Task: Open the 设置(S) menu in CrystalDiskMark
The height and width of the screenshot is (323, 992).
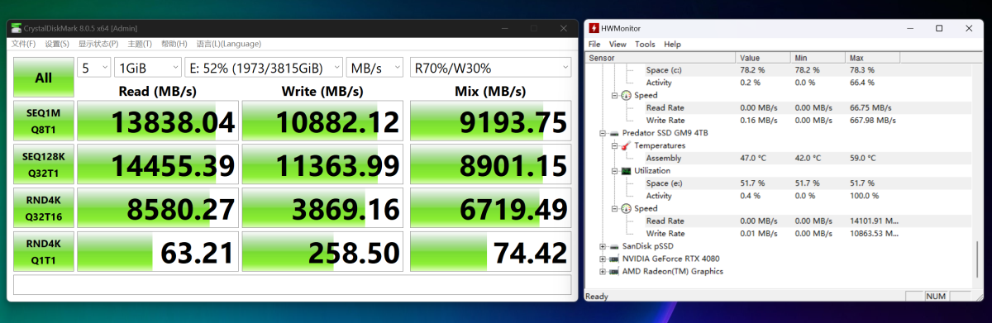Action: pos(57,44)
